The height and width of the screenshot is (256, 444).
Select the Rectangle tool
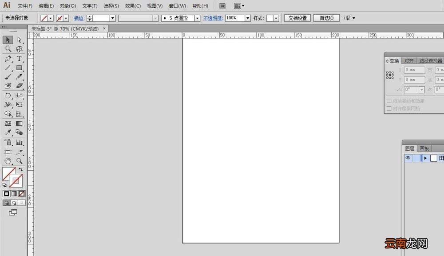(x=19, y=68)
